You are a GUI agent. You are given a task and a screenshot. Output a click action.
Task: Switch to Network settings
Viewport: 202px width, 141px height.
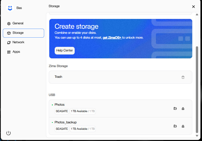18,42
